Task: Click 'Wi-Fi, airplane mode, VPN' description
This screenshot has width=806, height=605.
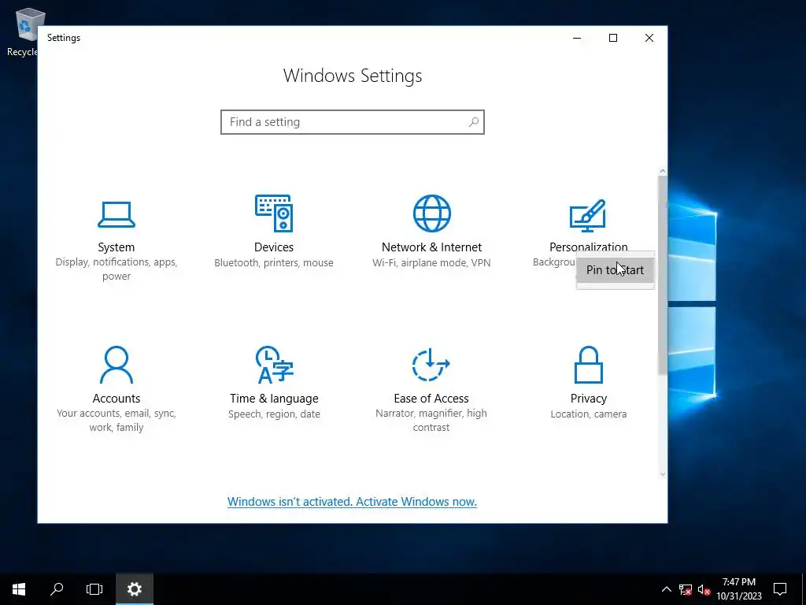Action: 431,262
